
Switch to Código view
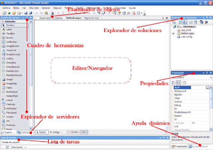pos(55,132)
